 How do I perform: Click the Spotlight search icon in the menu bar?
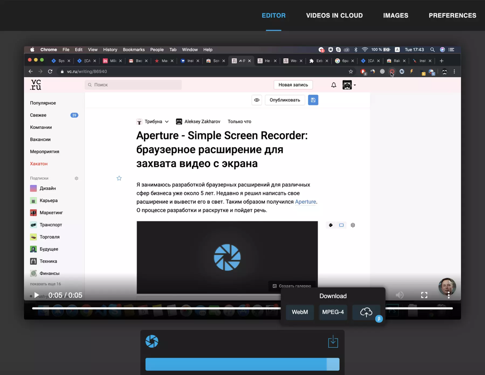tap(432, 50)
